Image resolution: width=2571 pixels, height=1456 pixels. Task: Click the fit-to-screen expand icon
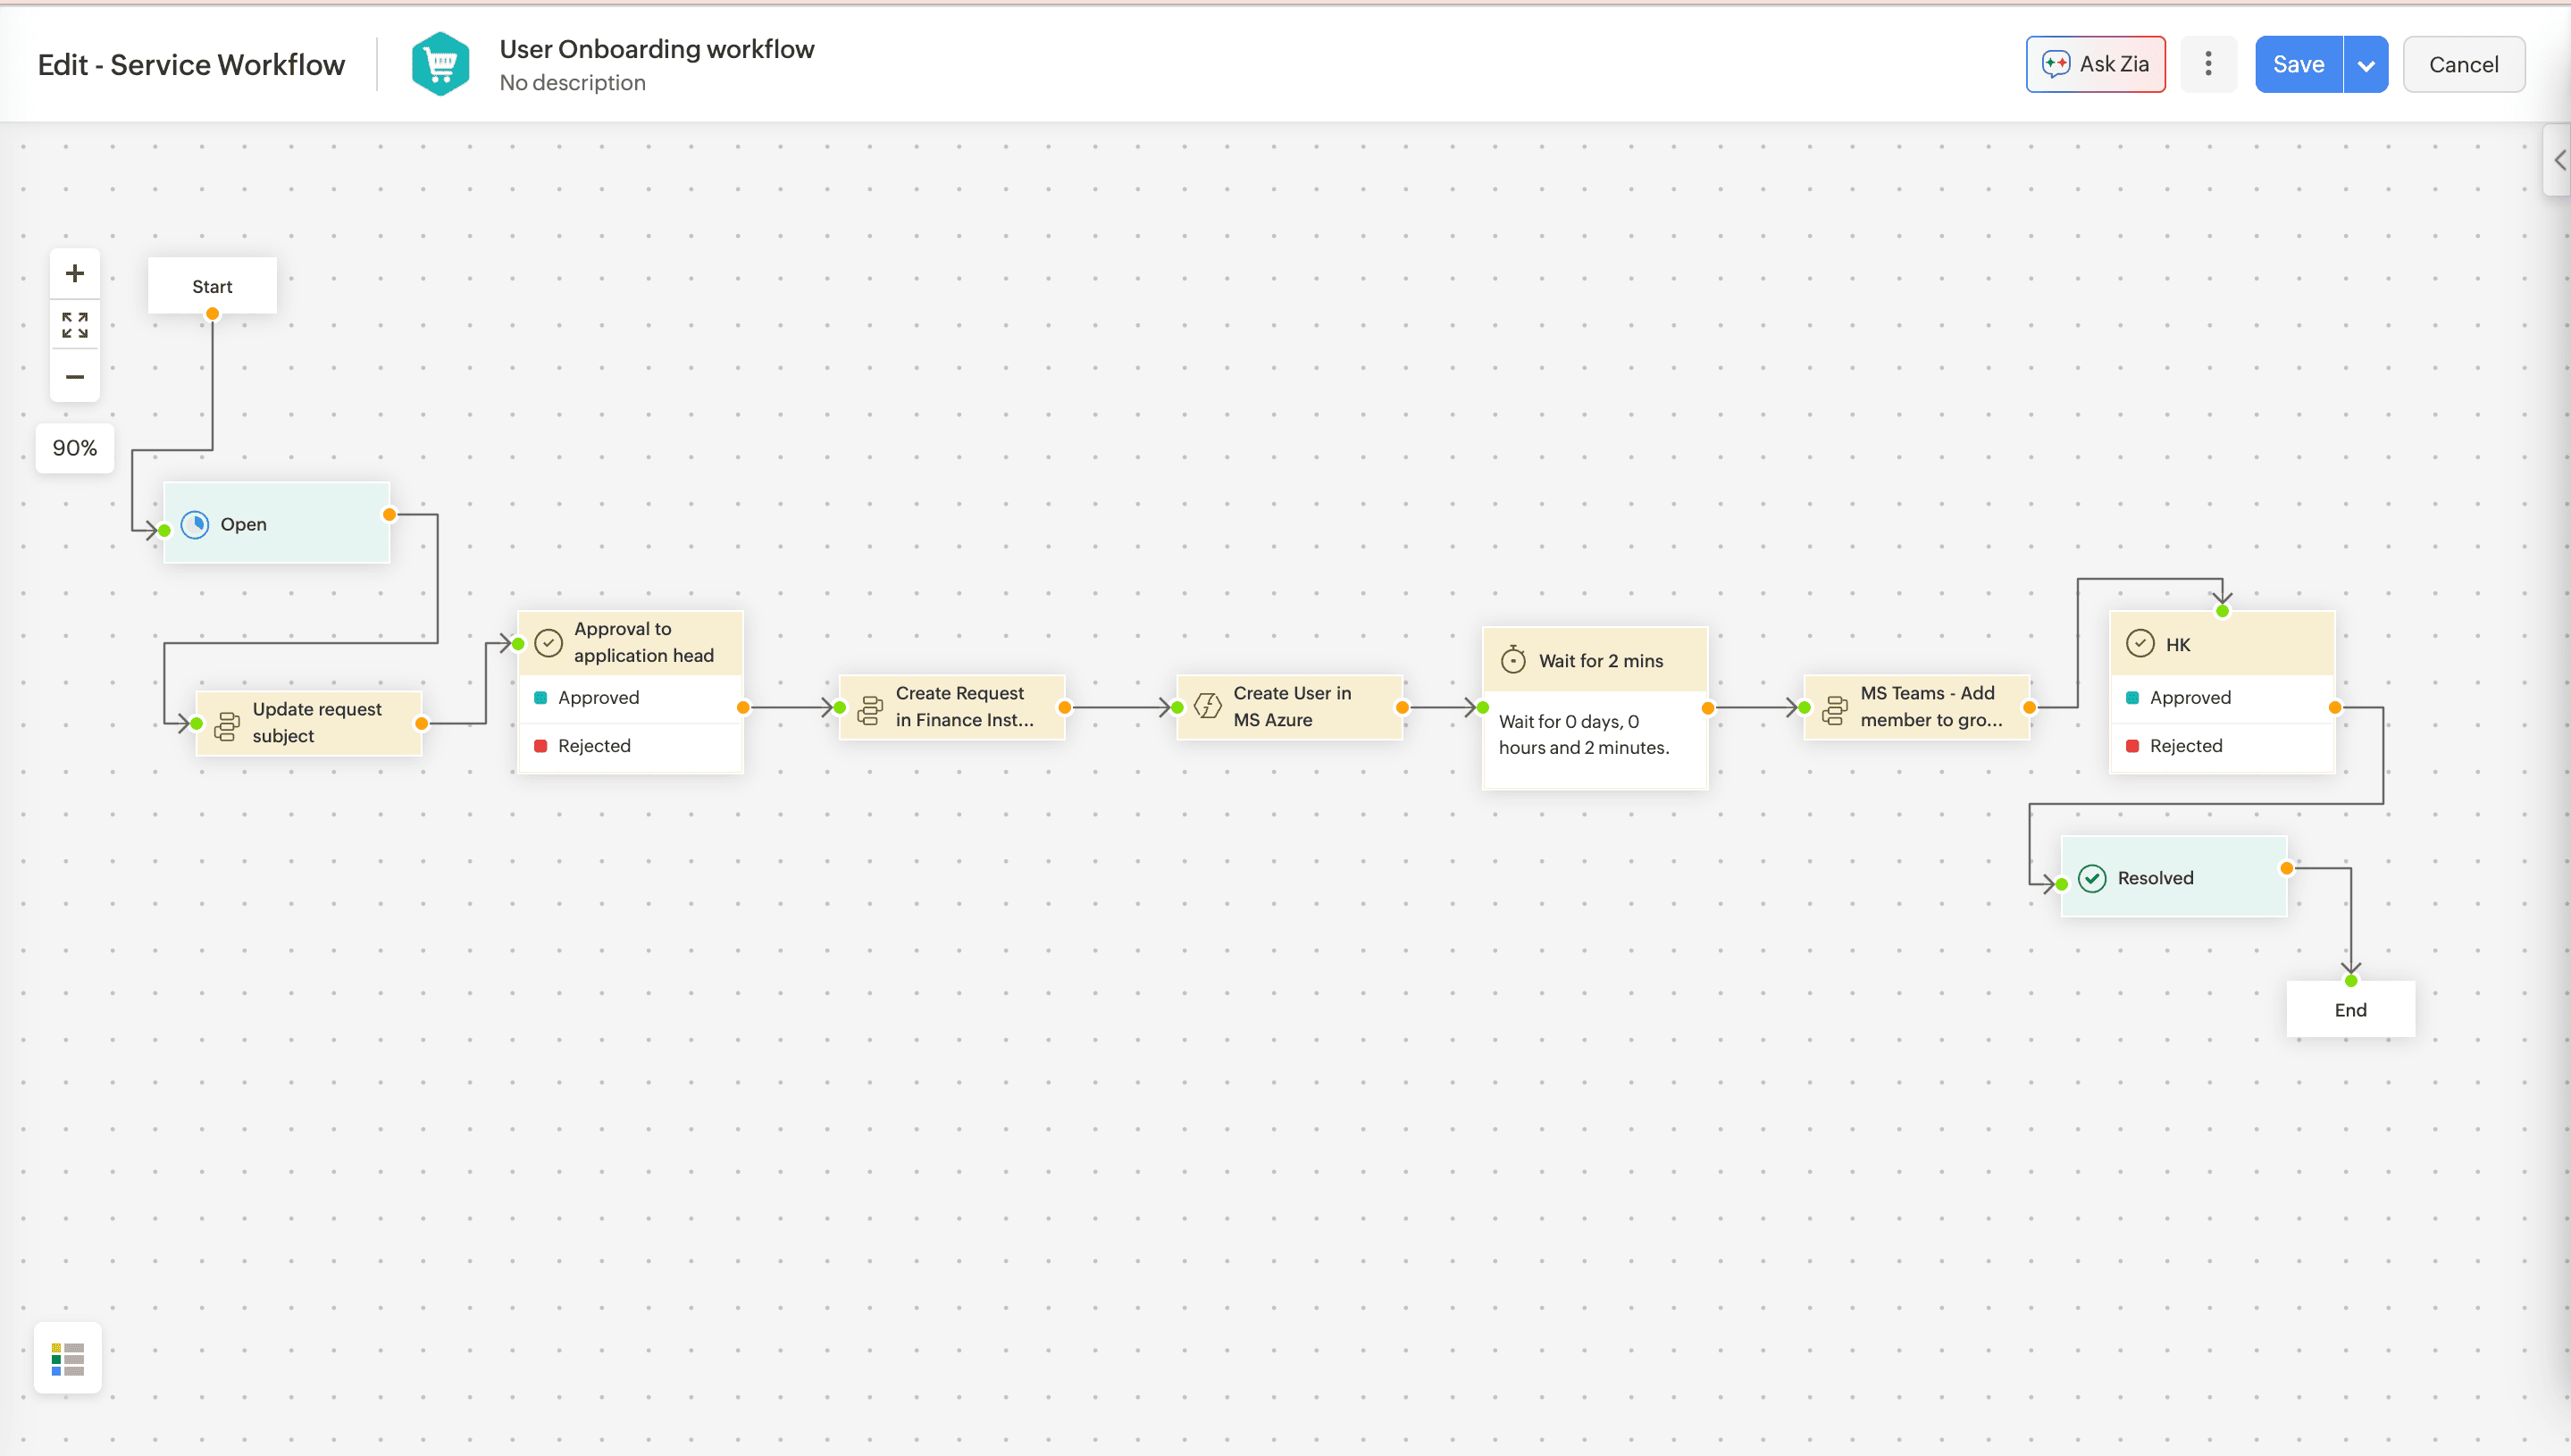[74, 325]
